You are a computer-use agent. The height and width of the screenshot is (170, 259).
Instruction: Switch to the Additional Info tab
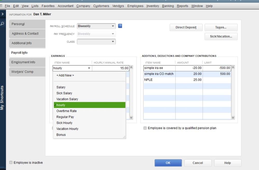point(27,43)
